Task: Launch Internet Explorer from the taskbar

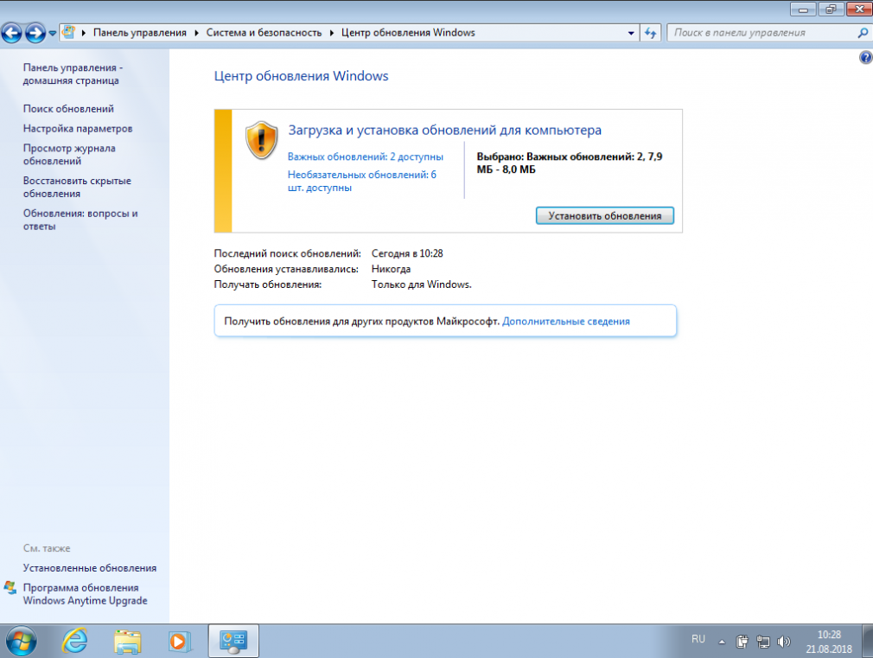Action: [74, 642]
